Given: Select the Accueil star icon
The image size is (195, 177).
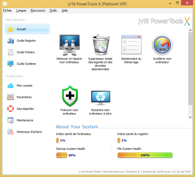Looking at the screenshot, I should (x=10, y=29).
